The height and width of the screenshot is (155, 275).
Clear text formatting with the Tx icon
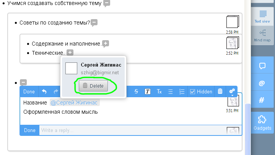pyautogui.click(x=159, y=91)
